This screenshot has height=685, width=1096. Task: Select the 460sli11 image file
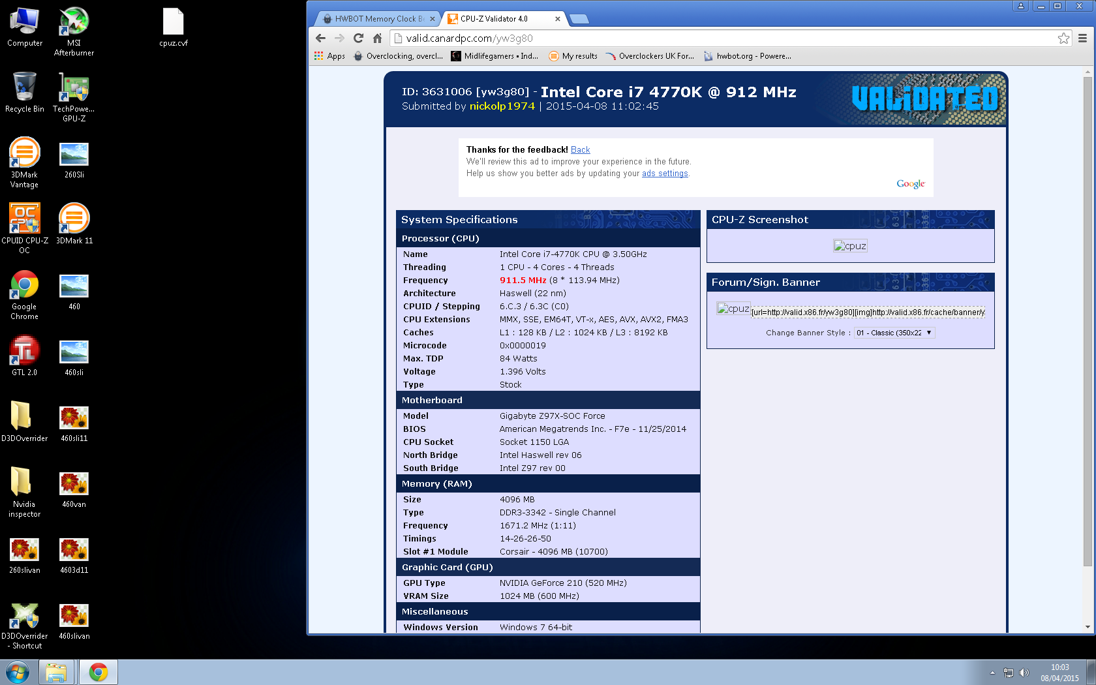pos(74,423)
